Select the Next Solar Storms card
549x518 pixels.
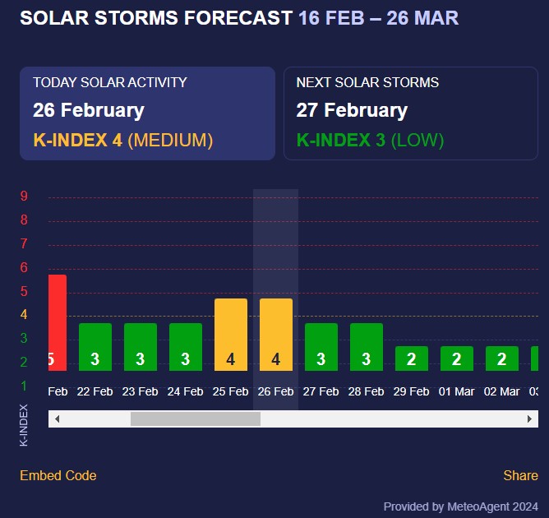point(411,113)
